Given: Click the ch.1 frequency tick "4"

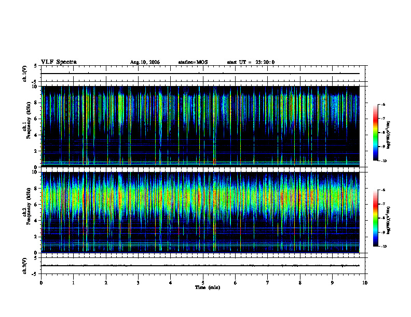Looking at the screenshot, I should click(36, 135).
